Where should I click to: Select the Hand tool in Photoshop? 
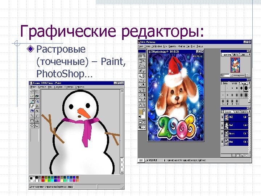point(141,105)
